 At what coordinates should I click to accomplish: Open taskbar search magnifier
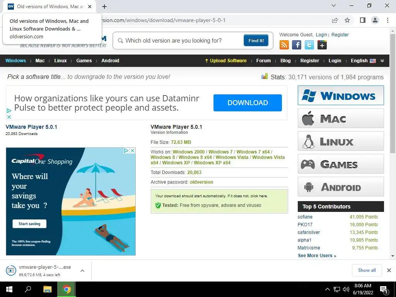coord(28,289)
